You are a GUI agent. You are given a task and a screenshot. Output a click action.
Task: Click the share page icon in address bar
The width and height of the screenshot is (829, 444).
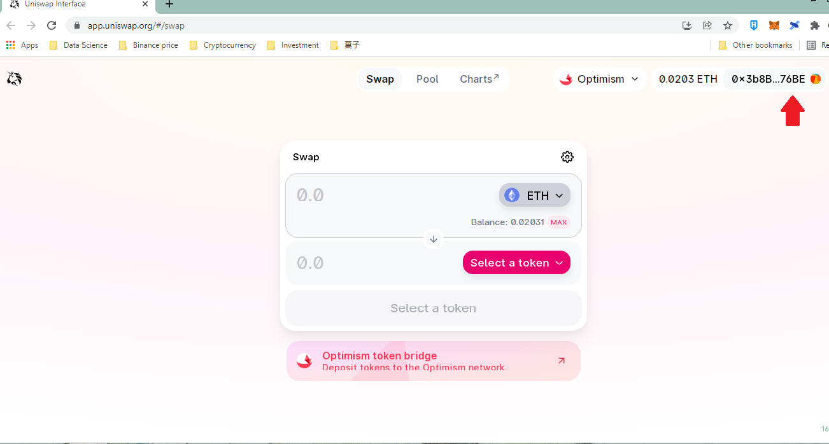(707, 25)
